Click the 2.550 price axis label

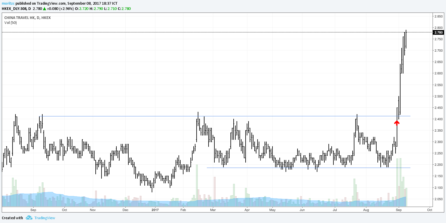tap(439, 85)
